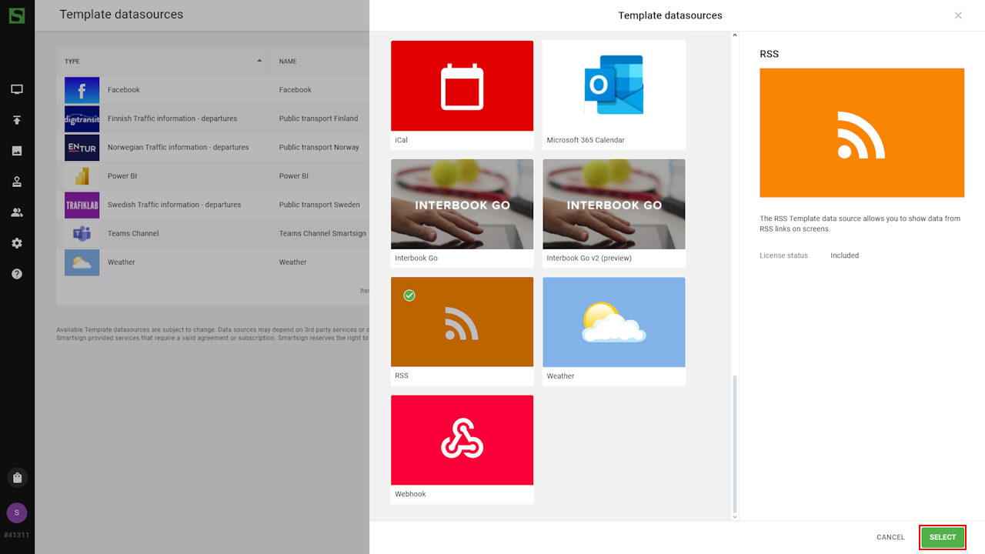Click the purple user avatar
The image size is (985, 554).
17,512
